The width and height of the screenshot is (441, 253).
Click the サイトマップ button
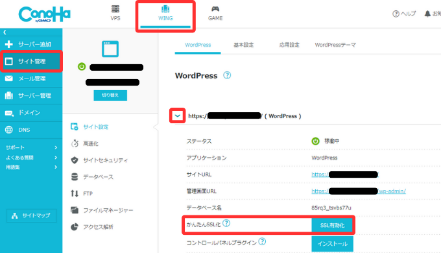32,215
